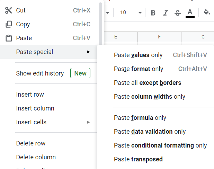Click the Copy icon in menu

9,24
